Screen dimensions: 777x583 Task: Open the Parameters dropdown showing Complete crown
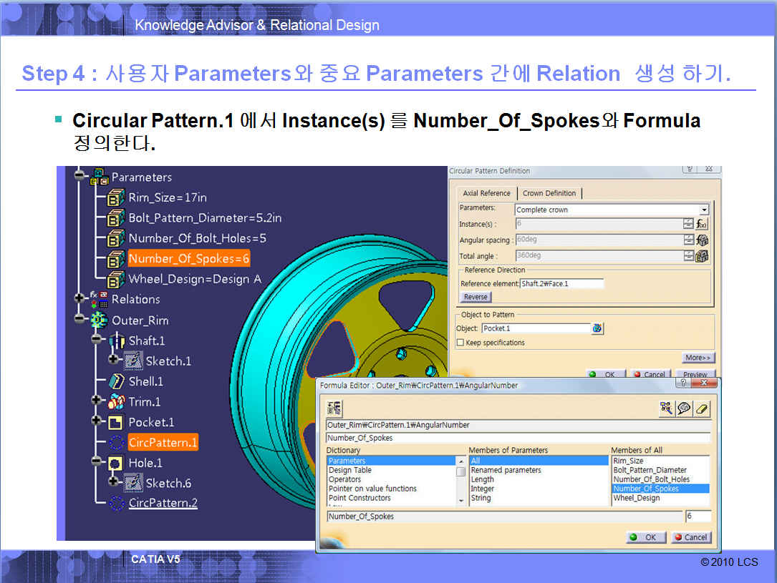click(704, 210)
